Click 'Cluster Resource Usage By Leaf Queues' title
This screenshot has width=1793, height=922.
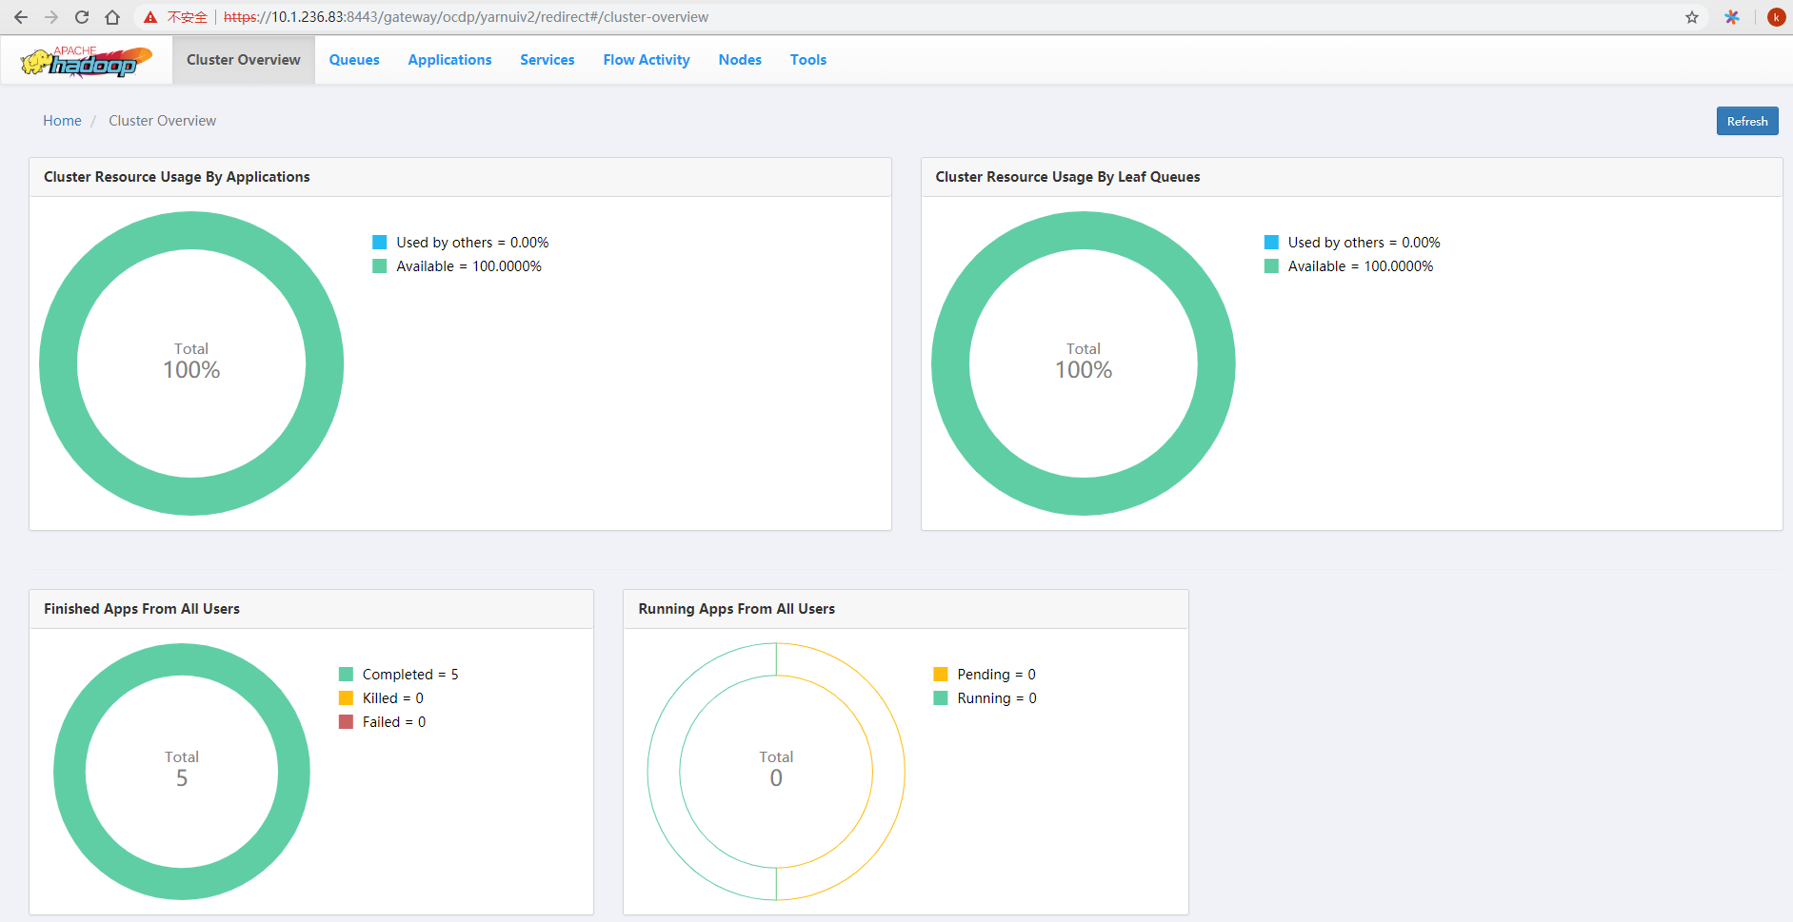pos(1067,177)
